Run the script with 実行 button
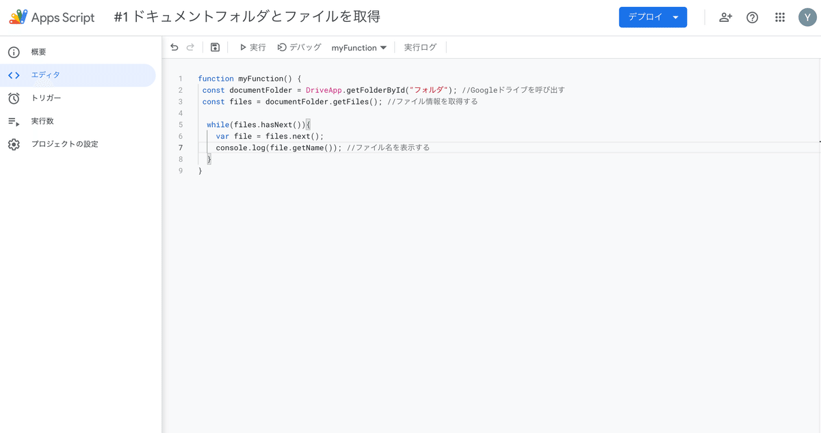Image resolution: width=821 pixels, height=433 pixels. [x=252, y=47]
